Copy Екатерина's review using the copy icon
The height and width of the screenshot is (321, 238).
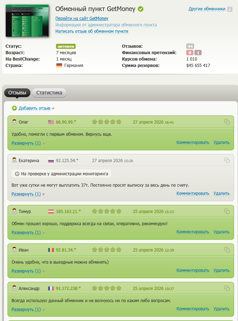pos(227,160)
